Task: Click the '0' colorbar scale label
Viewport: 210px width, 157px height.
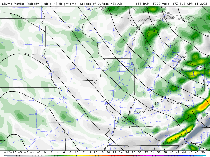Action: point(45,152)
